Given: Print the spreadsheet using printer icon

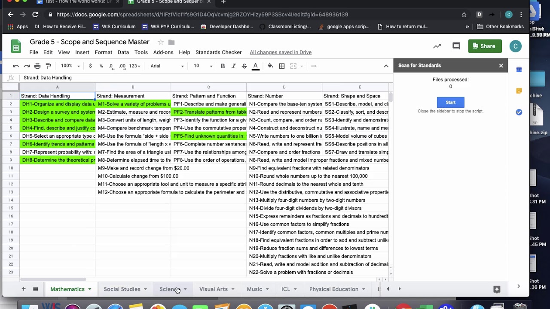Looking at the screenshot, I should 37,66.
